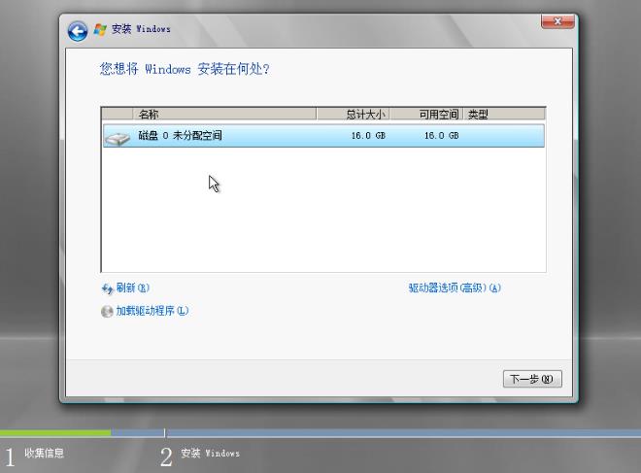Open 驱动器选项(高级) advanced drive options
The image size is (641, 473).
454,288
